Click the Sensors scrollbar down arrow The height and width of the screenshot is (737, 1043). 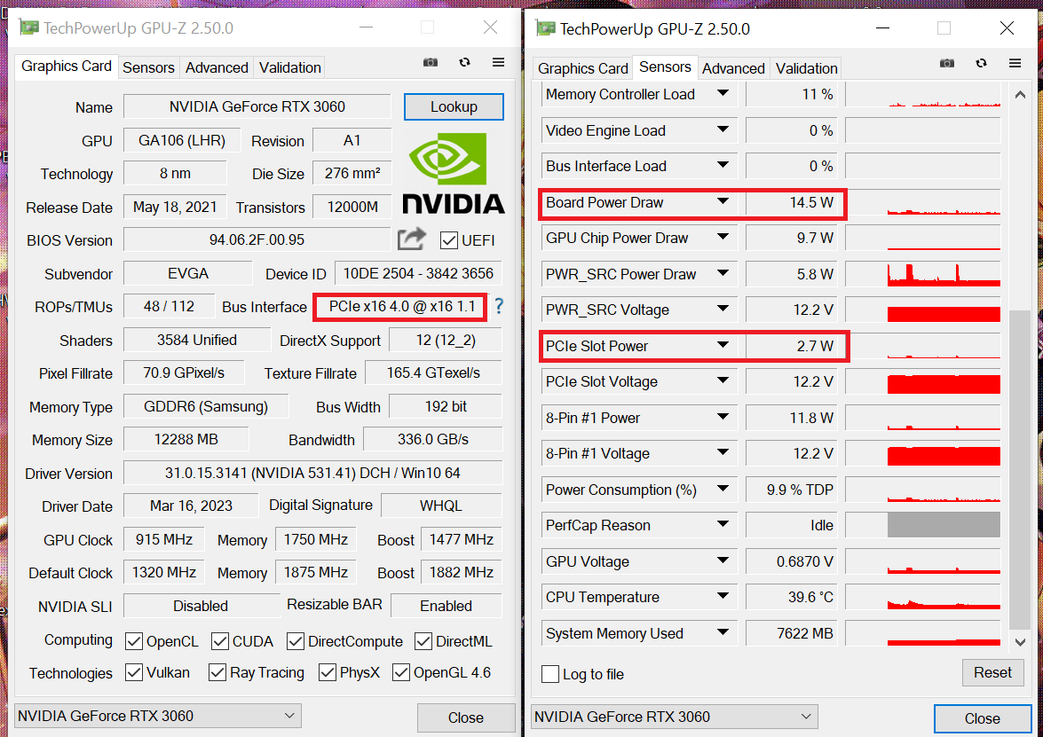1020,642
